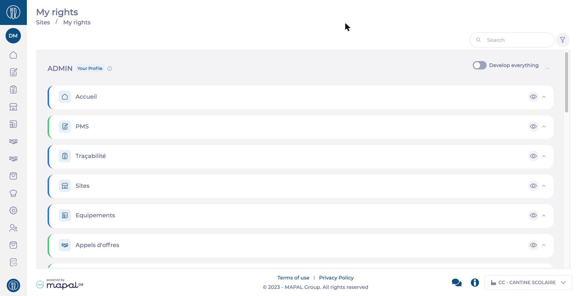Open the Home icon in the sidebar
Viewport: 580px width, 296px height.
13,55
